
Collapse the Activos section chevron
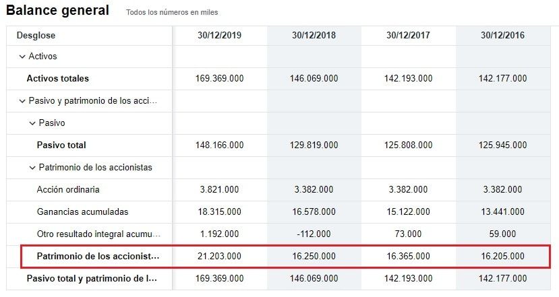click(22, 57)
